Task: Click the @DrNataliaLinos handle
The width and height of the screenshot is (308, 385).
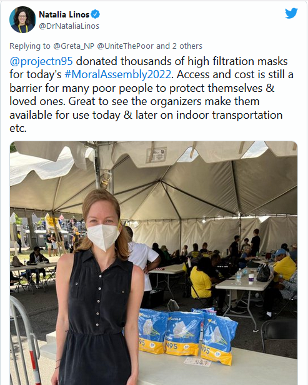Action: 69,26
